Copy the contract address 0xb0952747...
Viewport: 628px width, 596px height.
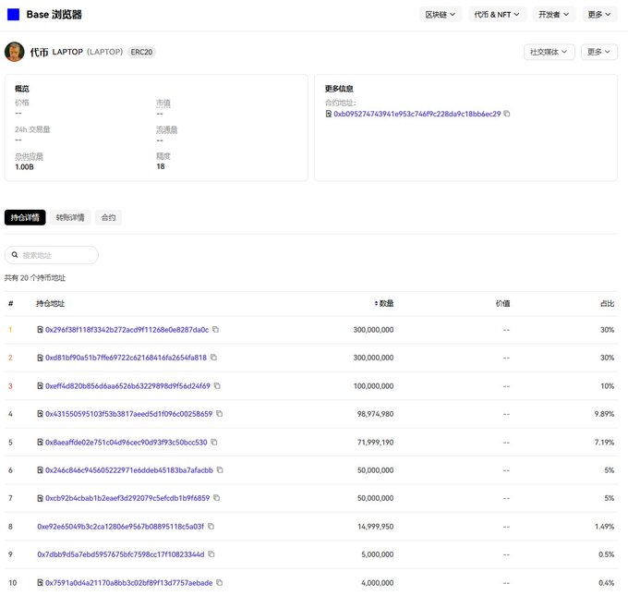507,114
